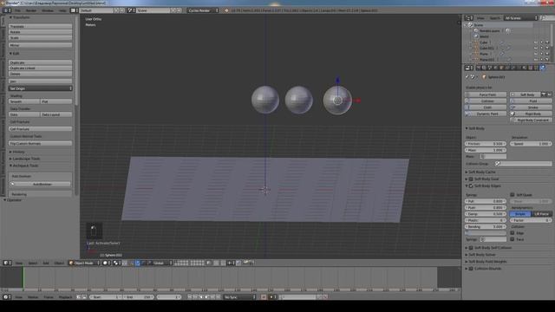Open the Help menu
The image size is (555, 312).
62,10
